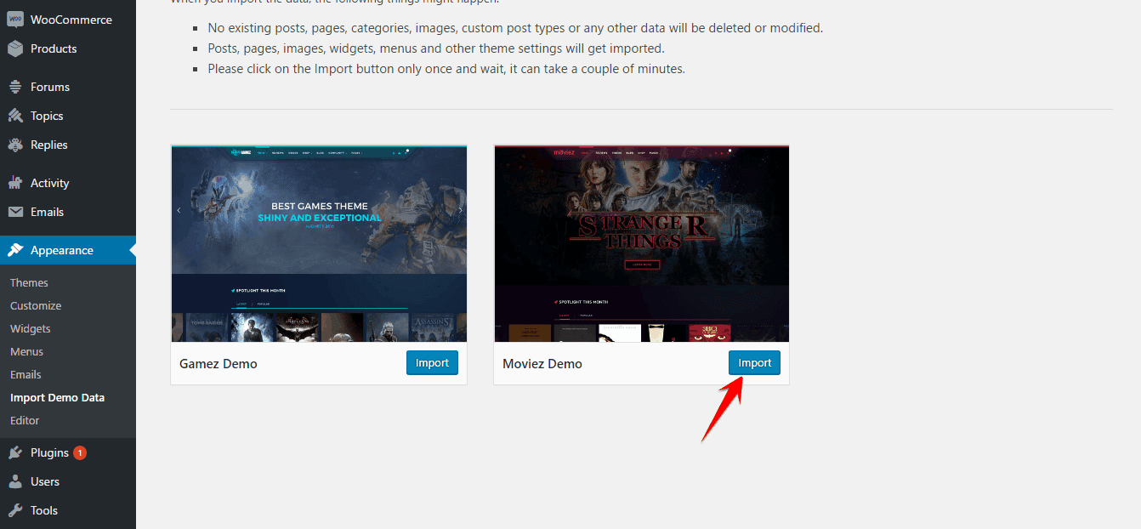Click the Emails envelope icon
The width and height of the screenshot is (1141, 529).
[x=15, y=212]
